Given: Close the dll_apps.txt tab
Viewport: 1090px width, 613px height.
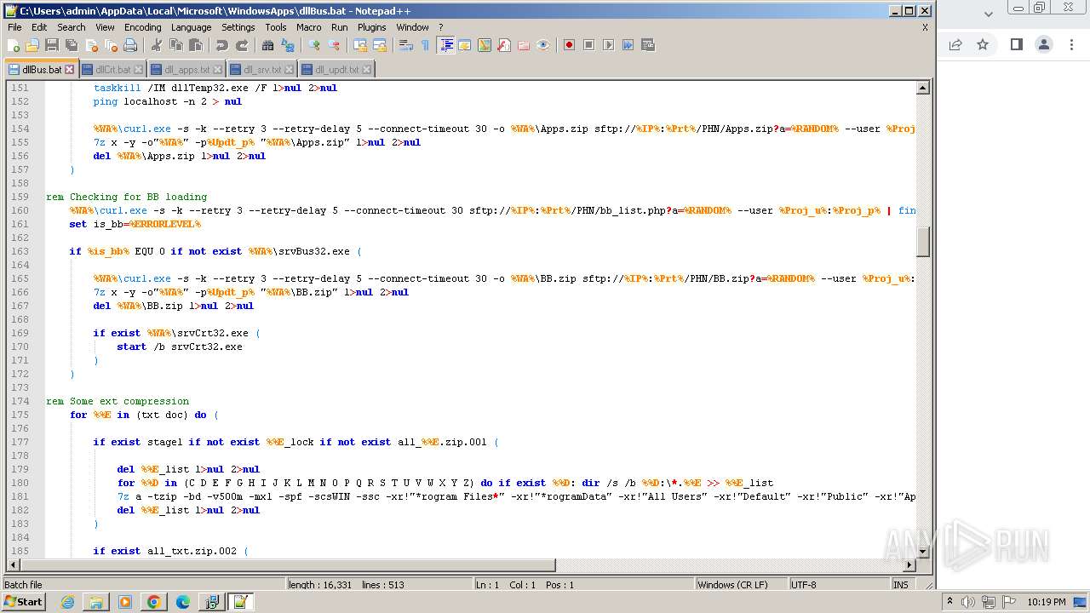Looking at the screenshot, I should pos(217,70).
